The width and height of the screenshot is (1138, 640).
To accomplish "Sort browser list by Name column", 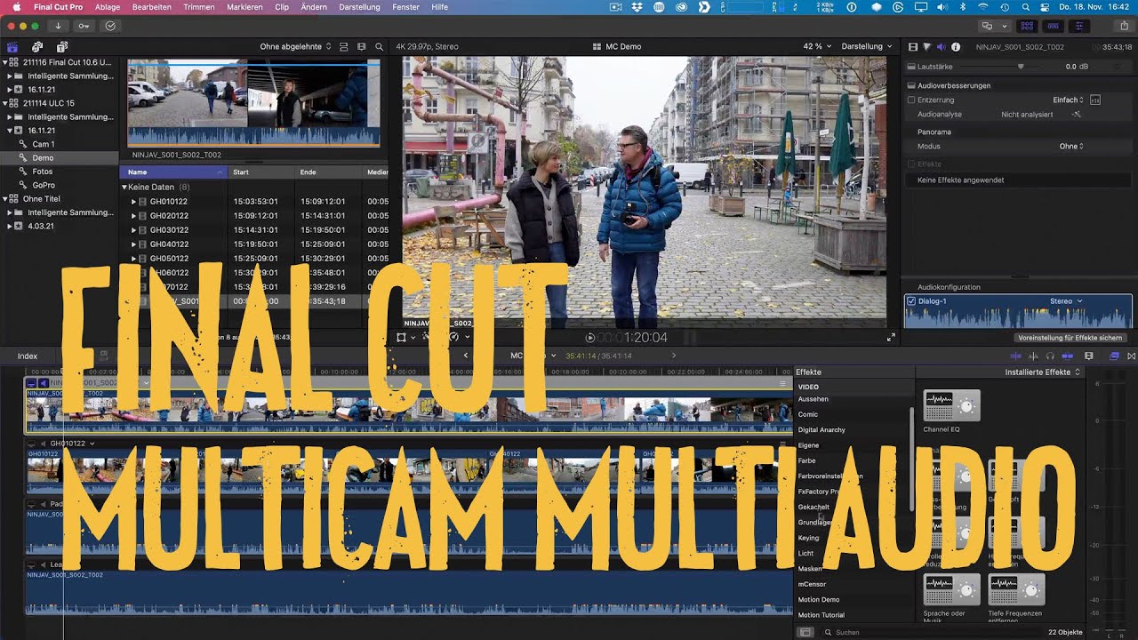I will pos(173,172).
